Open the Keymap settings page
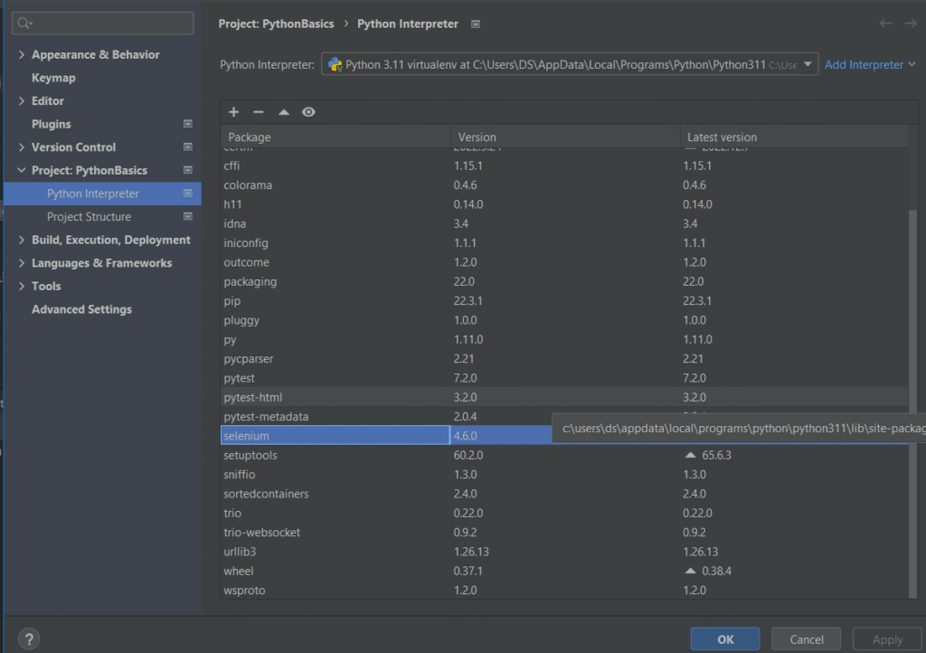926x653 pixels. [53, 78]
